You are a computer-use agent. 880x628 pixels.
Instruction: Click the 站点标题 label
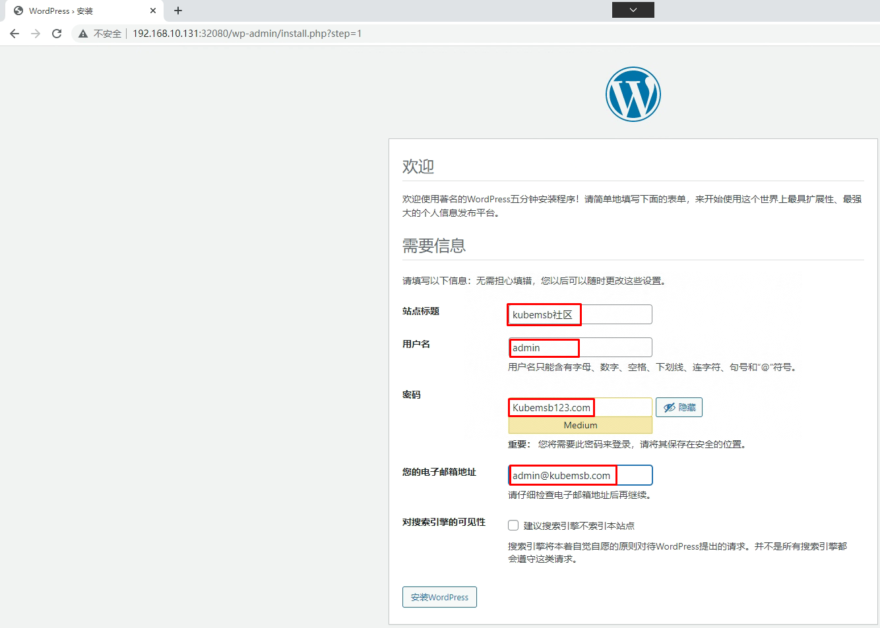421,311
